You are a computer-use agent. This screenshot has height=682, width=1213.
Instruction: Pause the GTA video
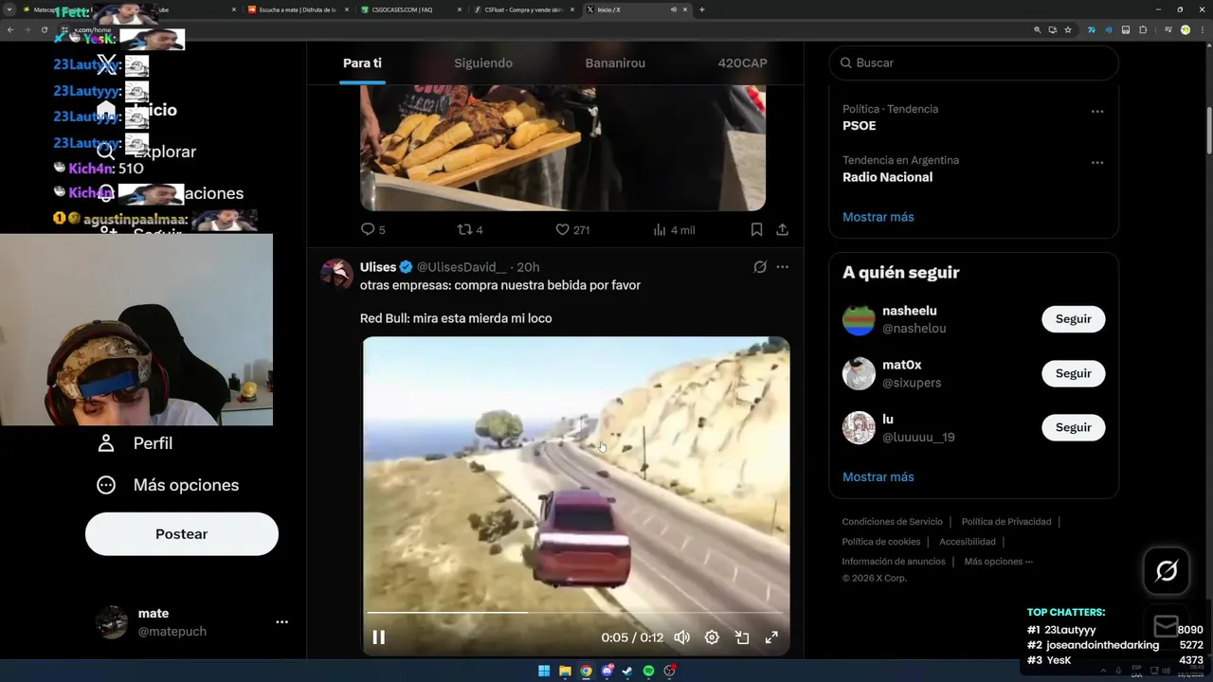(x=378, y=637)
